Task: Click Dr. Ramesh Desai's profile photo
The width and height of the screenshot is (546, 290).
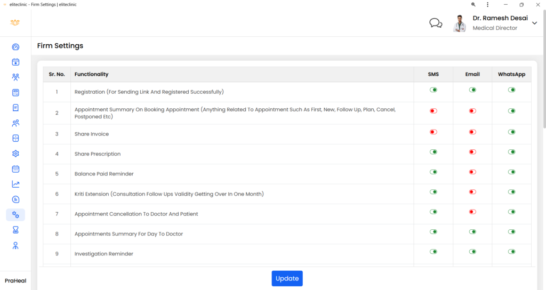Action: click(459, 23)
